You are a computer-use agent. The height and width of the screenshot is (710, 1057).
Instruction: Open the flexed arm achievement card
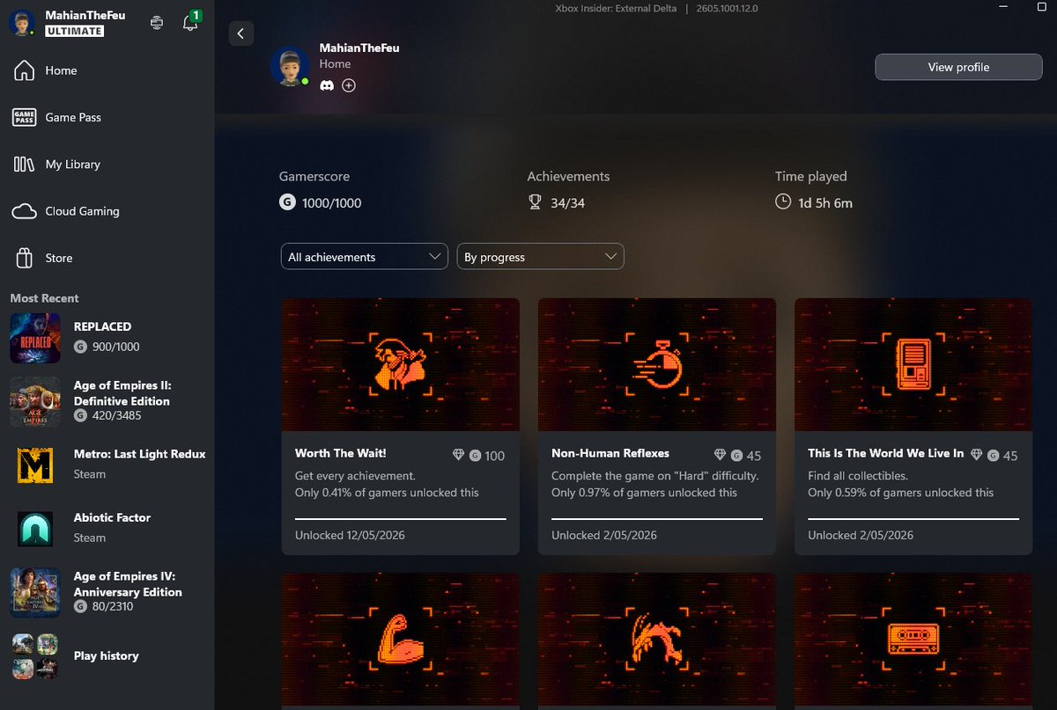[x=400, y=641]
